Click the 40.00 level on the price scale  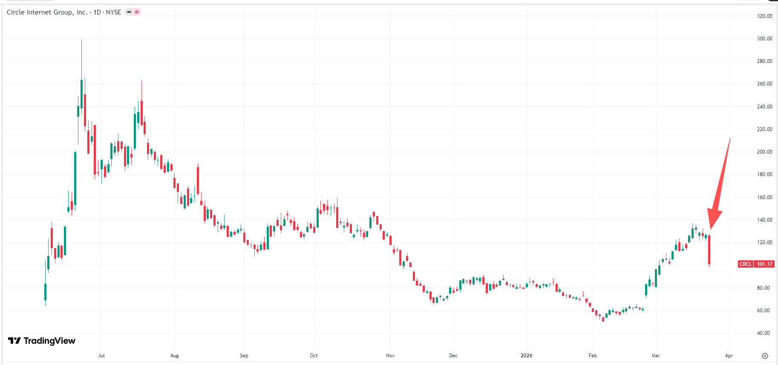pyautogui.click(x=763, y=333)
